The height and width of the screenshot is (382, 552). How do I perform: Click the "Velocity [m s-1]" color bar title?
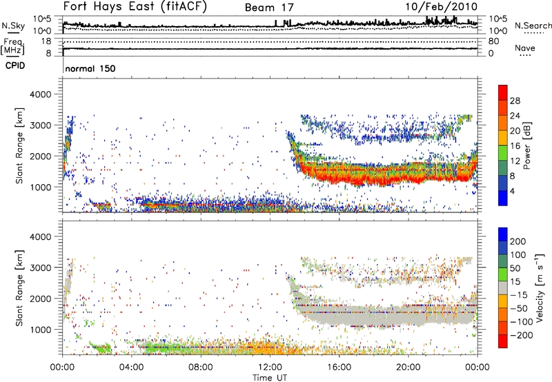point(540,288)
